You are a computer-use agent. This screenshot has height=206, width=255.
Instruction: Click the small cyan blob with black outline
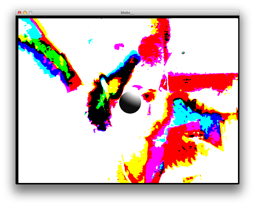click(x=183, y=53)
